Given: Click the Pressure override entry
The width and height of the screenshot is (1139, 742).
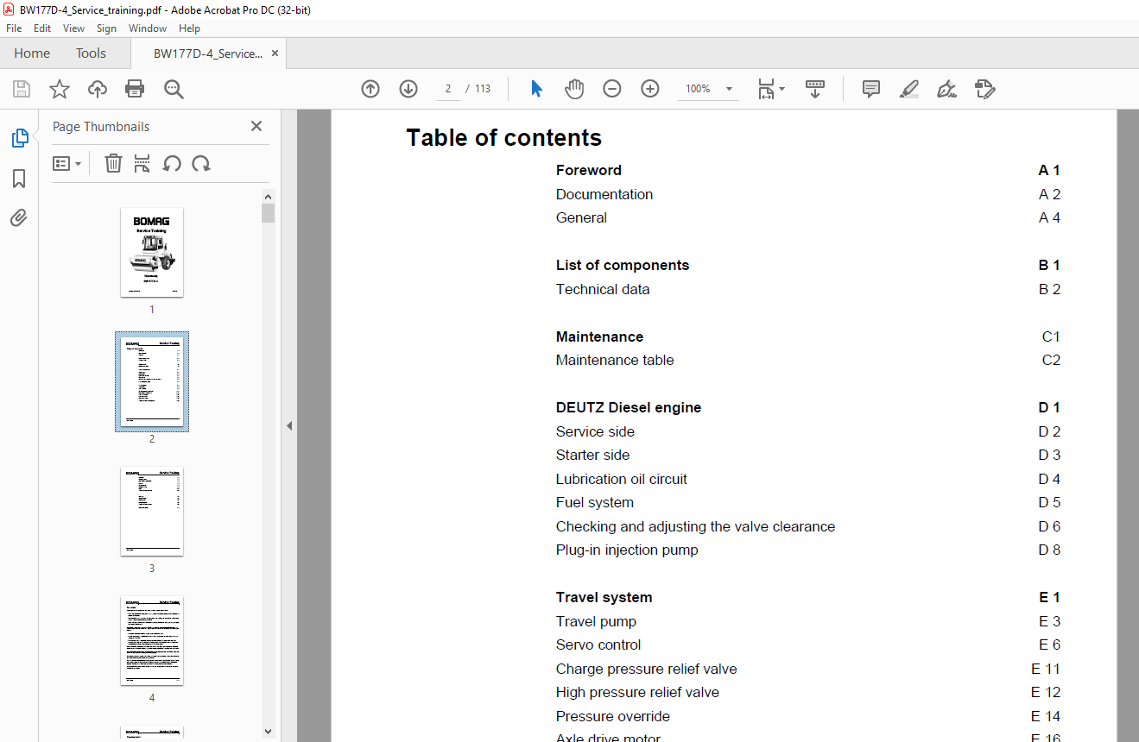Looking at the screenshot, I should [x=613, y=716].
